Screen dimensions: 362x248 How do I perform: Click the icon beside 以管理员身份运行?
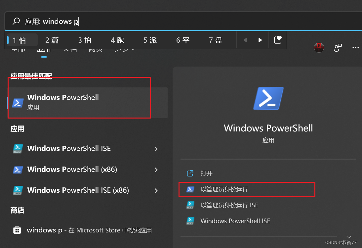[190, 189]
